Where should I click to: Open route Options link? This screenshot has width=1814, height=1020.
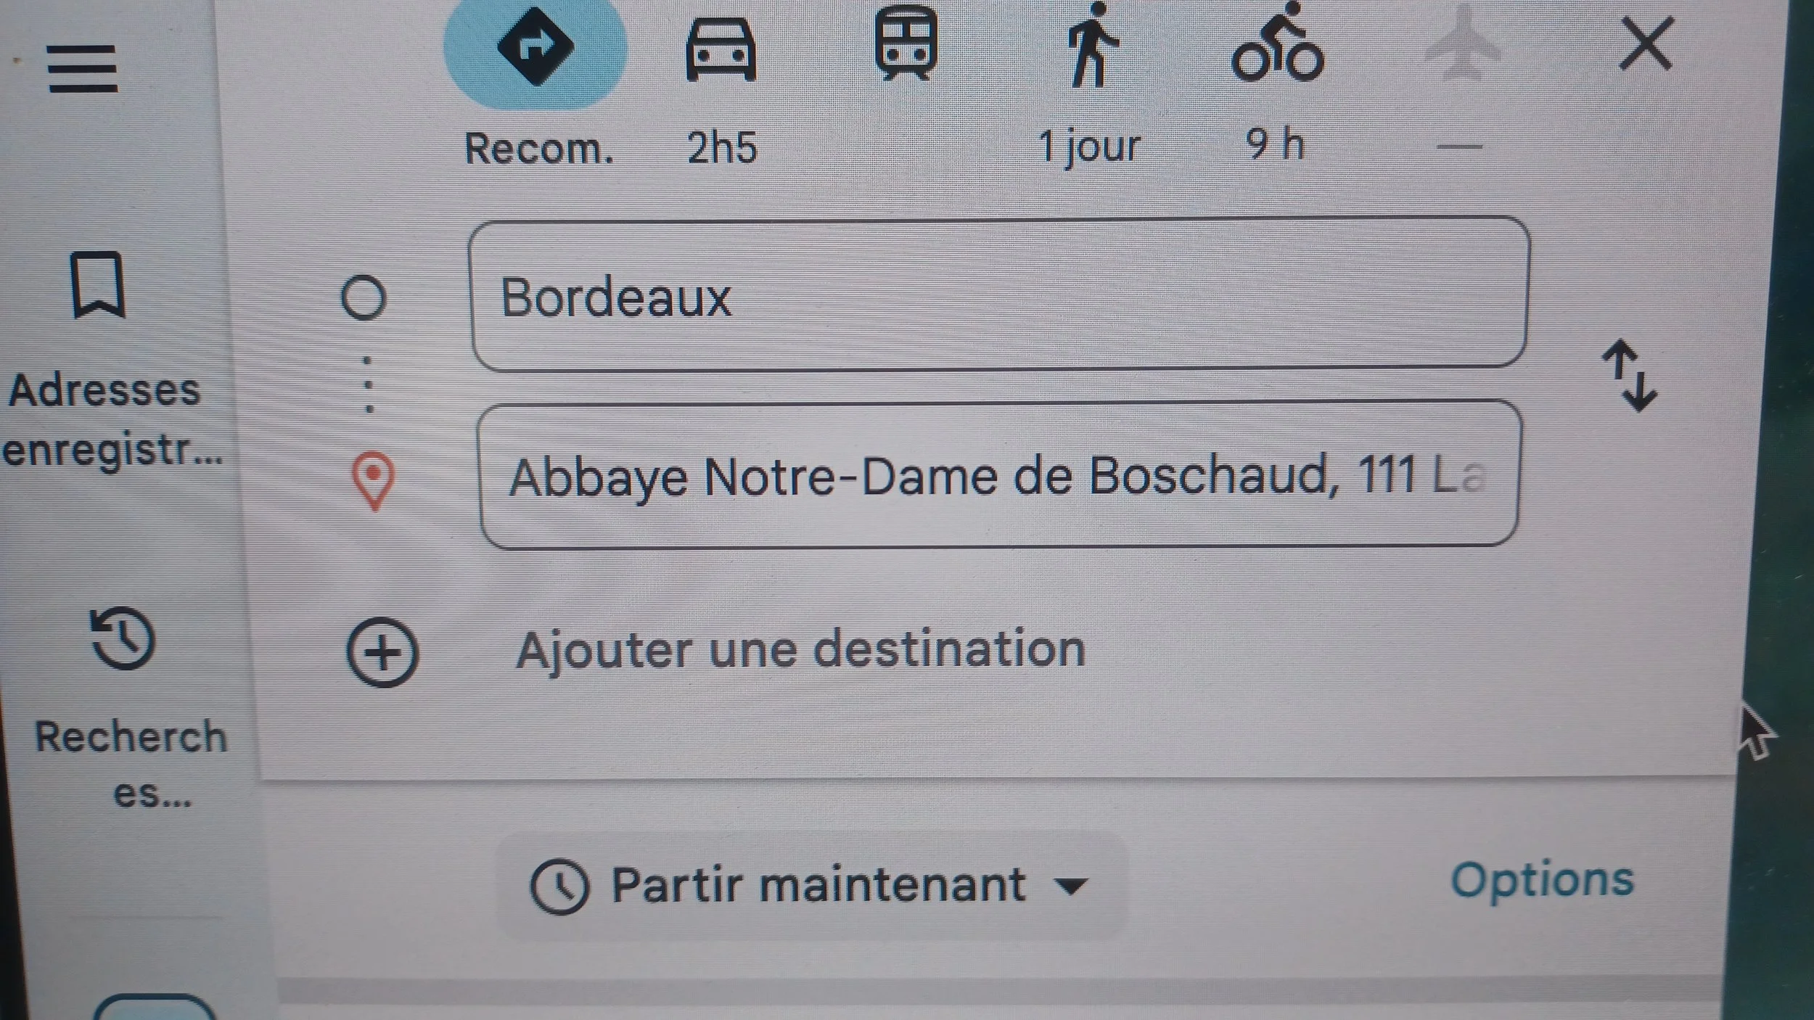click(1543, 880)
